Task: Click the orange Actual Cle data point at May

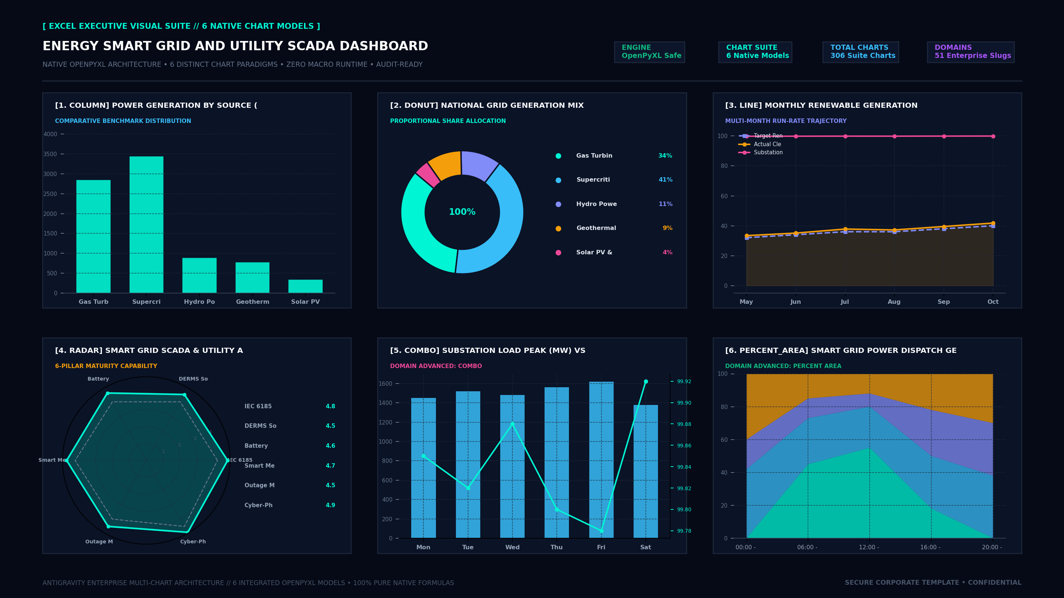Action: (746, 236)
